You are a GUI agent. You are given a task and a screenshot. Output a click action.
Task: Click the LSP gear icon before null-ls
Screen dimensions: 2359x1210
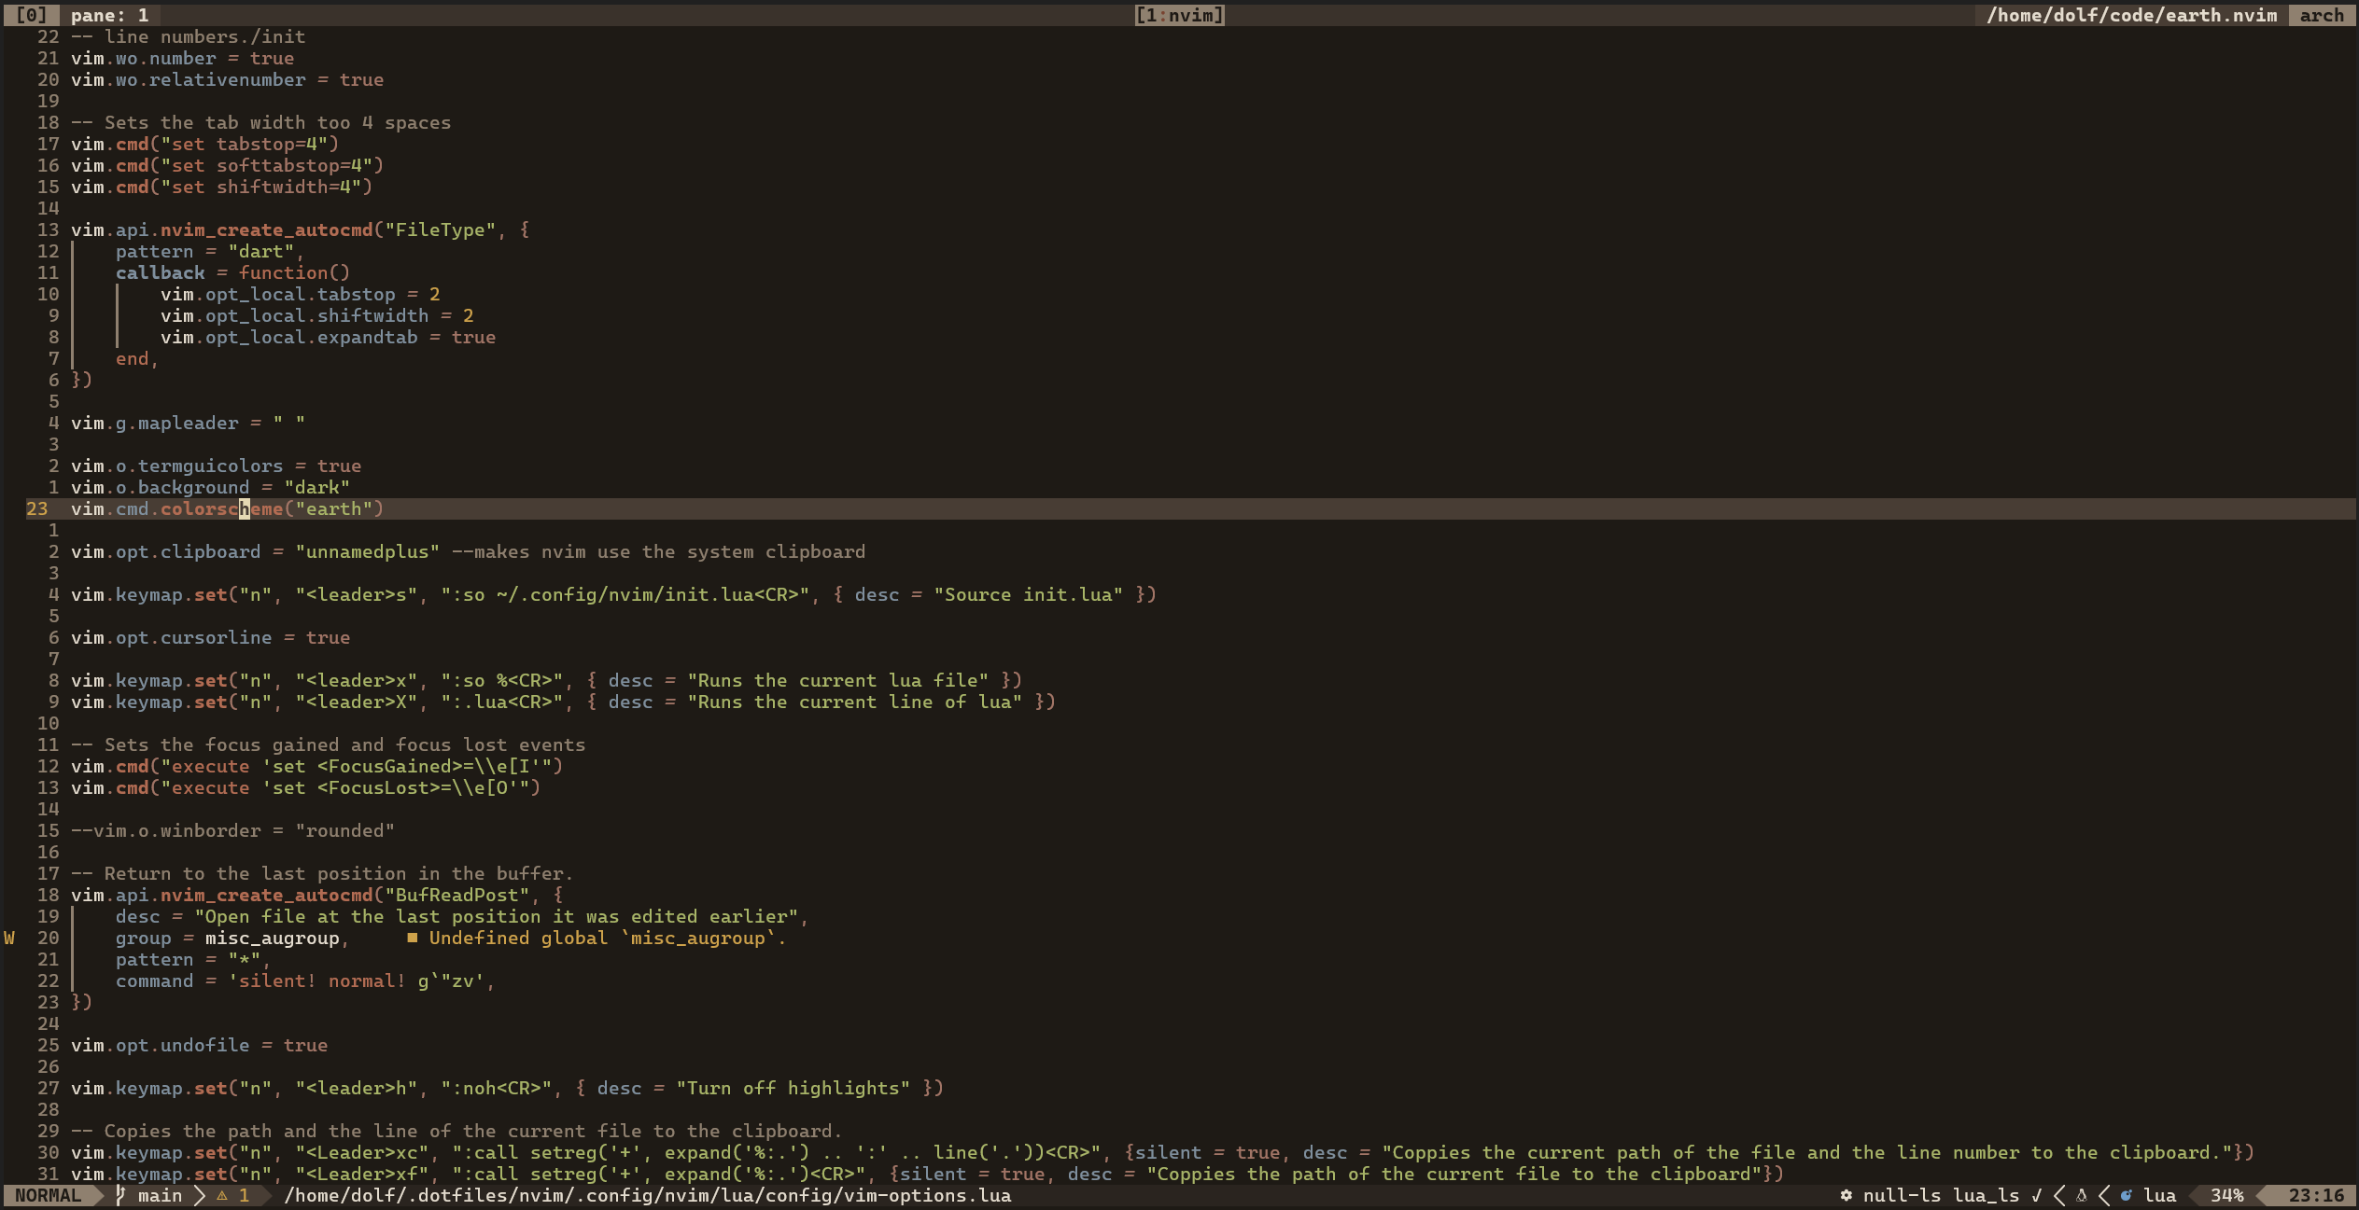coord(1846,1195)
